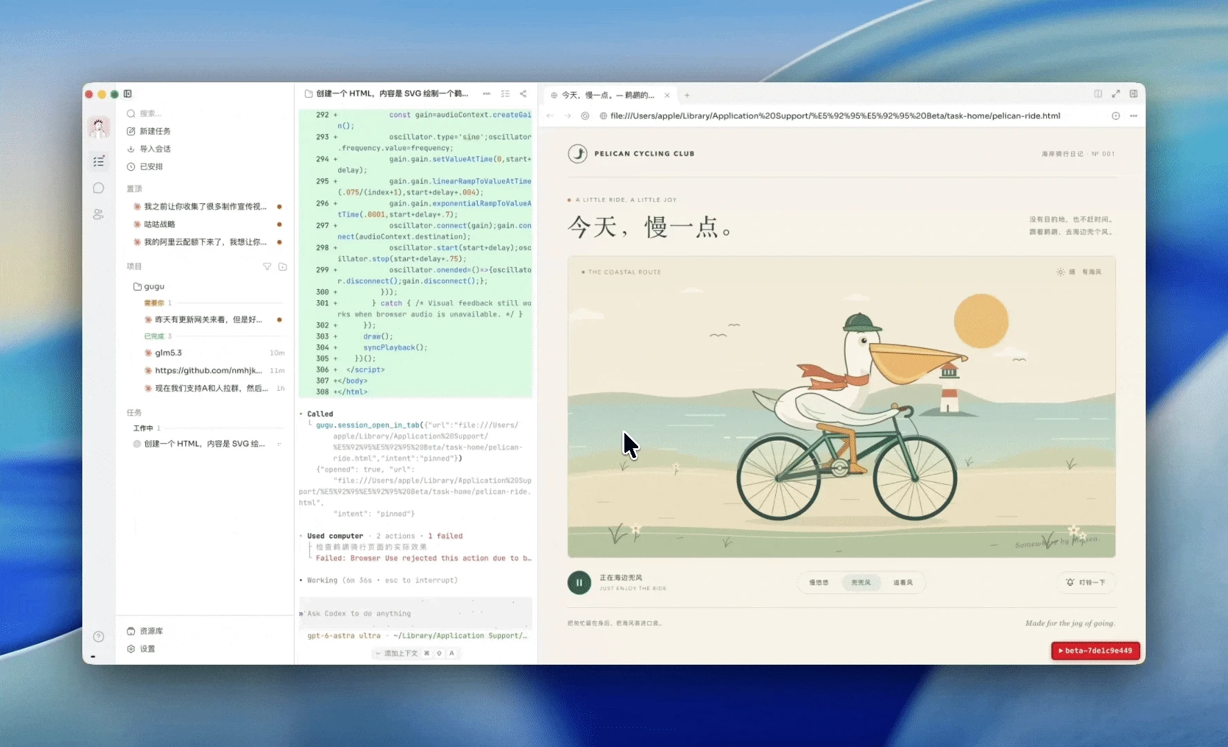Open pinned item 我之前让你收集了很多制作宣传视
Image resolution: width=1228 pixels, height=747 pixels.
pyautogui.click(x=207, y=206)
